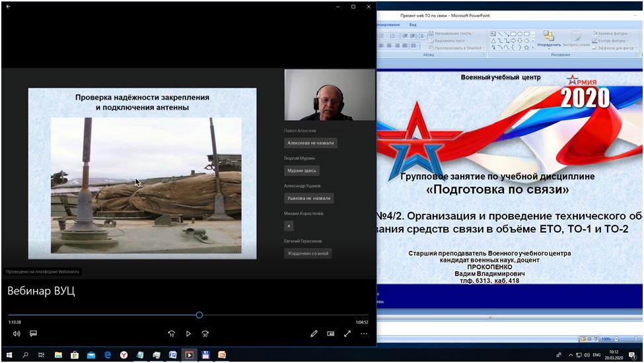
Task: Click the webcam presenter video thumbnail
Action: 330,95
